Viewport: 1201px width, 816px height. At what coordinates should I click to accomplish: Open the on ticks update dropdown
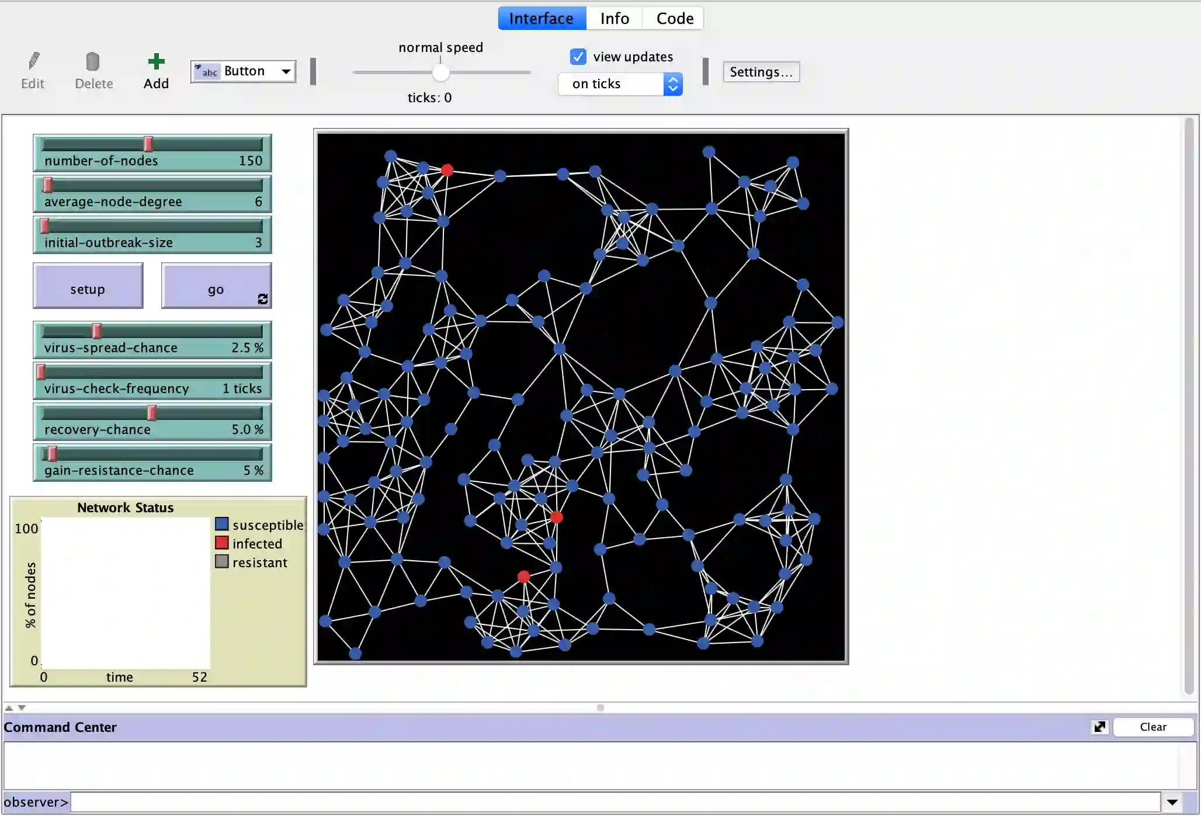pyautogui.click(x=620, y=84)
